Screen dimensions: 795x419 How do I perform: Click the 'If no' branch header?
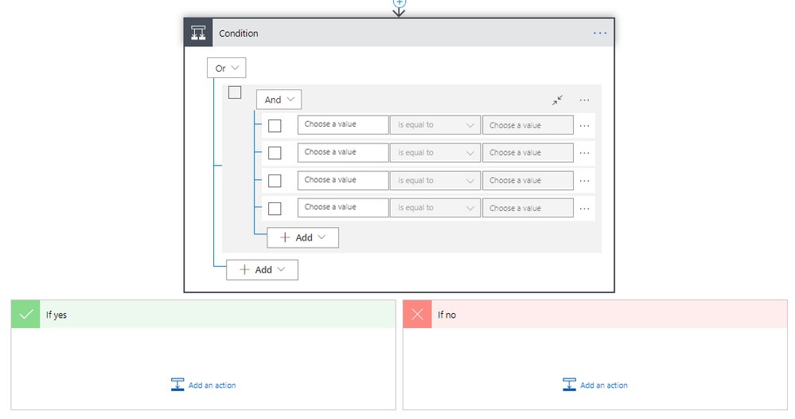click(x=595, y=315)
